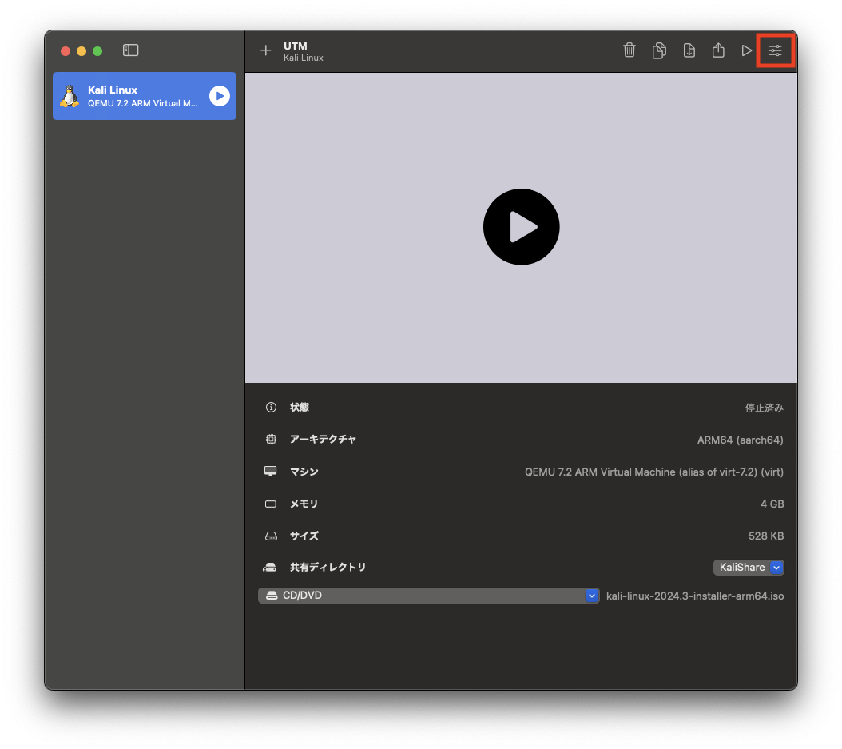Start the VM from the toolbar play icon
This screenshot has height=749, width=842.
(x=746, y=50)
